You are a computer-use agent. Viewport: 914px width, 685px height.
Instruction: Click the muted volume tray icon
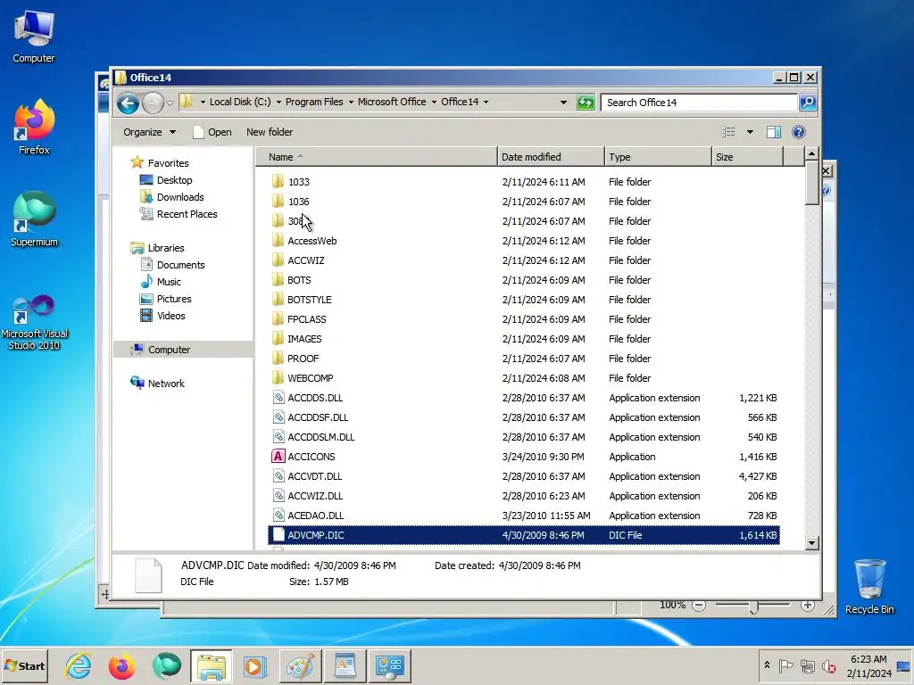828,665
